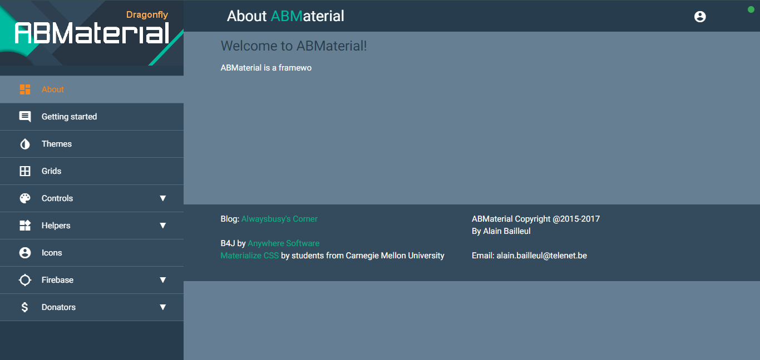Open the Getting started page

tap(92, 117)
